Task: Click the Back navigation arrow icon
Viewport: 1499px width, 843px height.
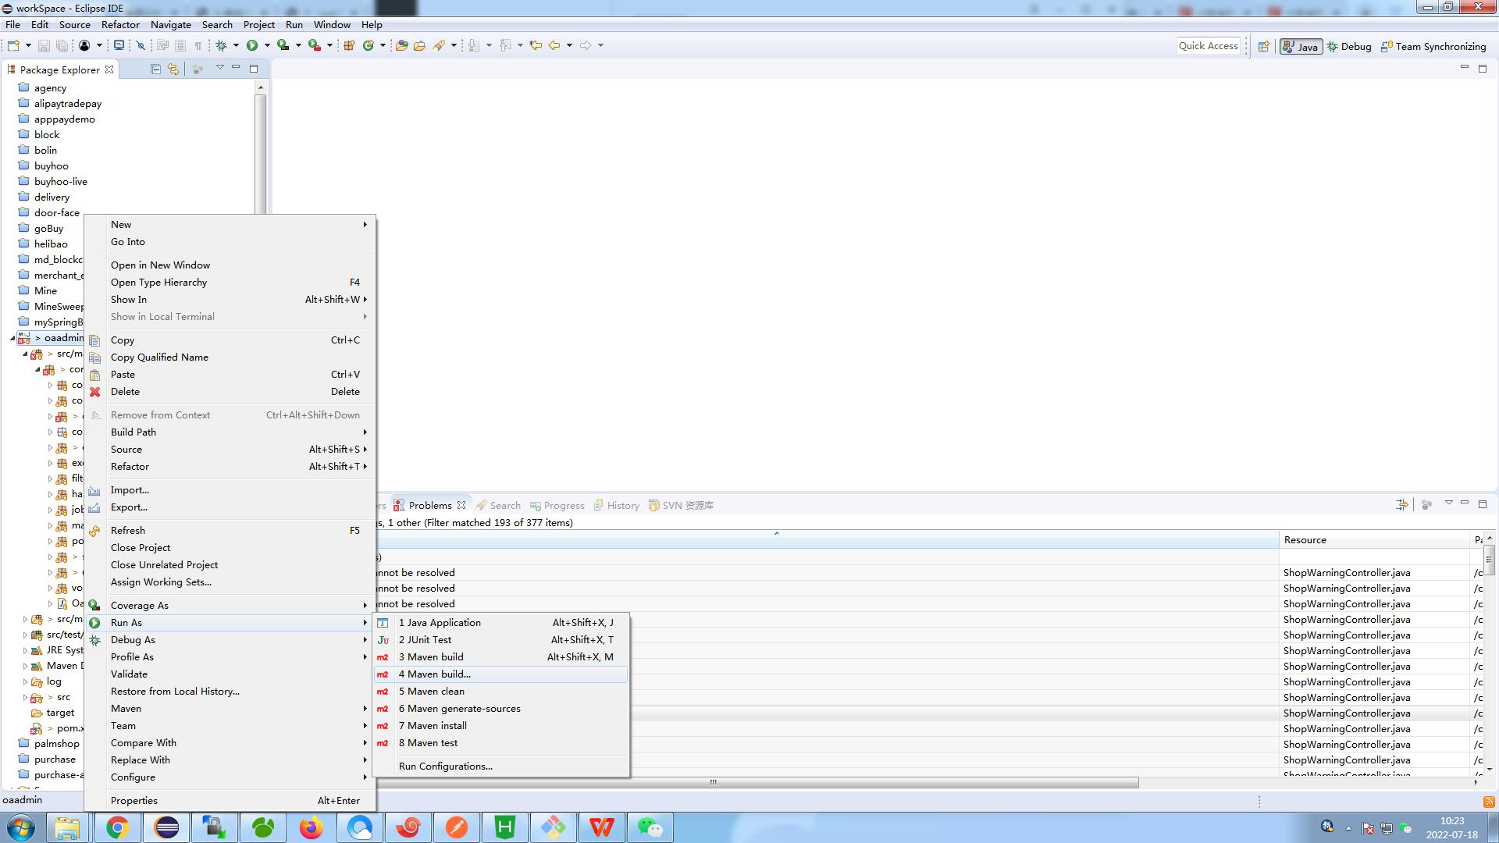Action: pos(554,45)
